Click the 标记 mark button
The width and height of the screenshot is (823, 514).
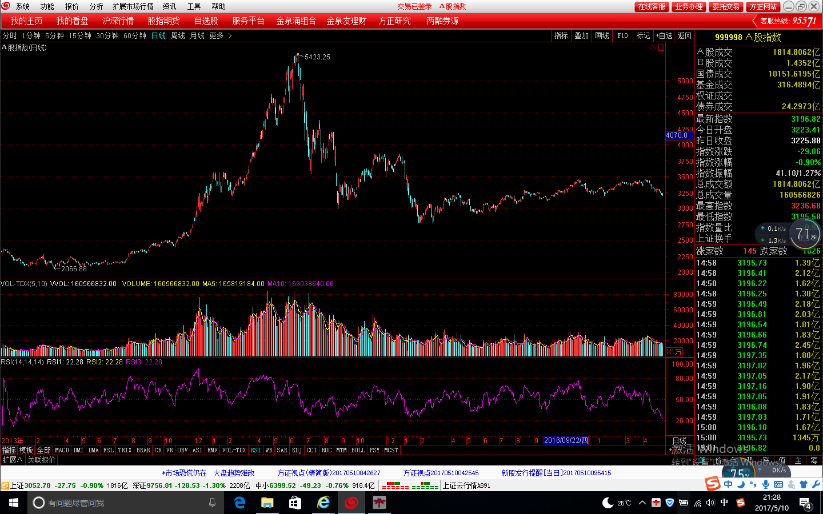[644, 35]
